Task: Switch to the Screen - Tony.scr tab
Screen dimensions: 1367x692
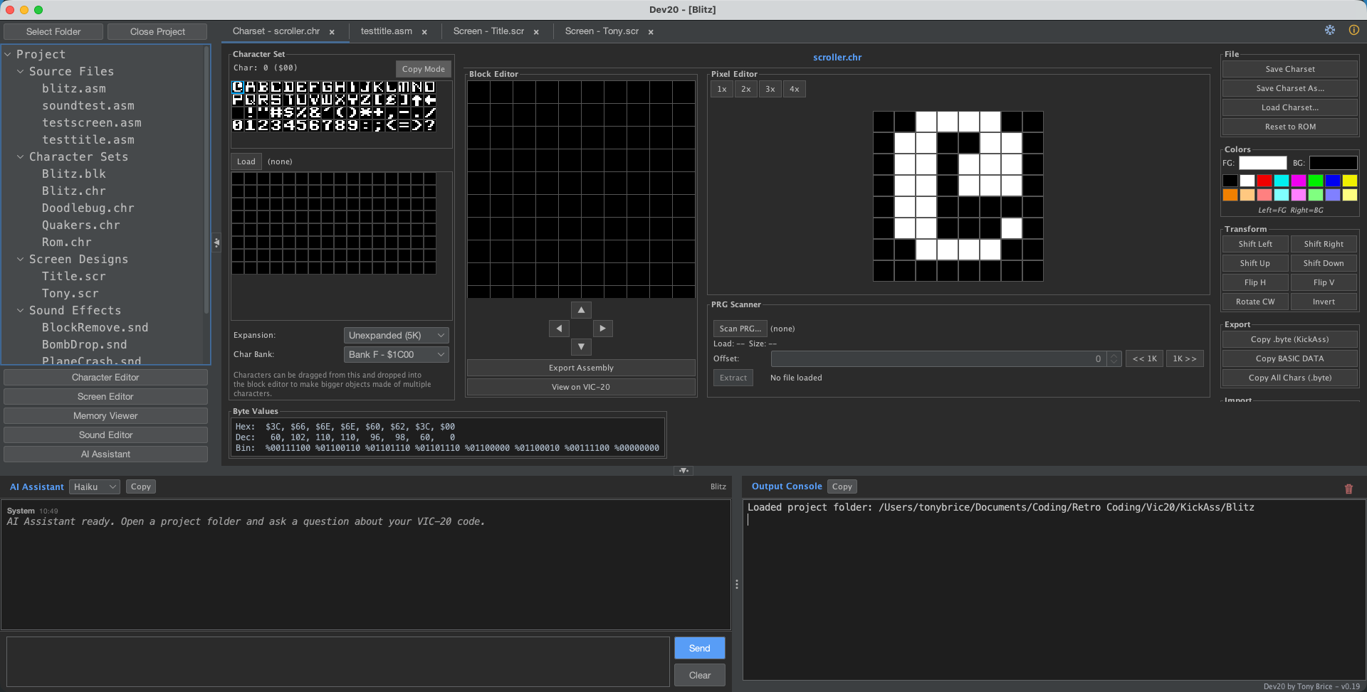Action: [601, 31]
